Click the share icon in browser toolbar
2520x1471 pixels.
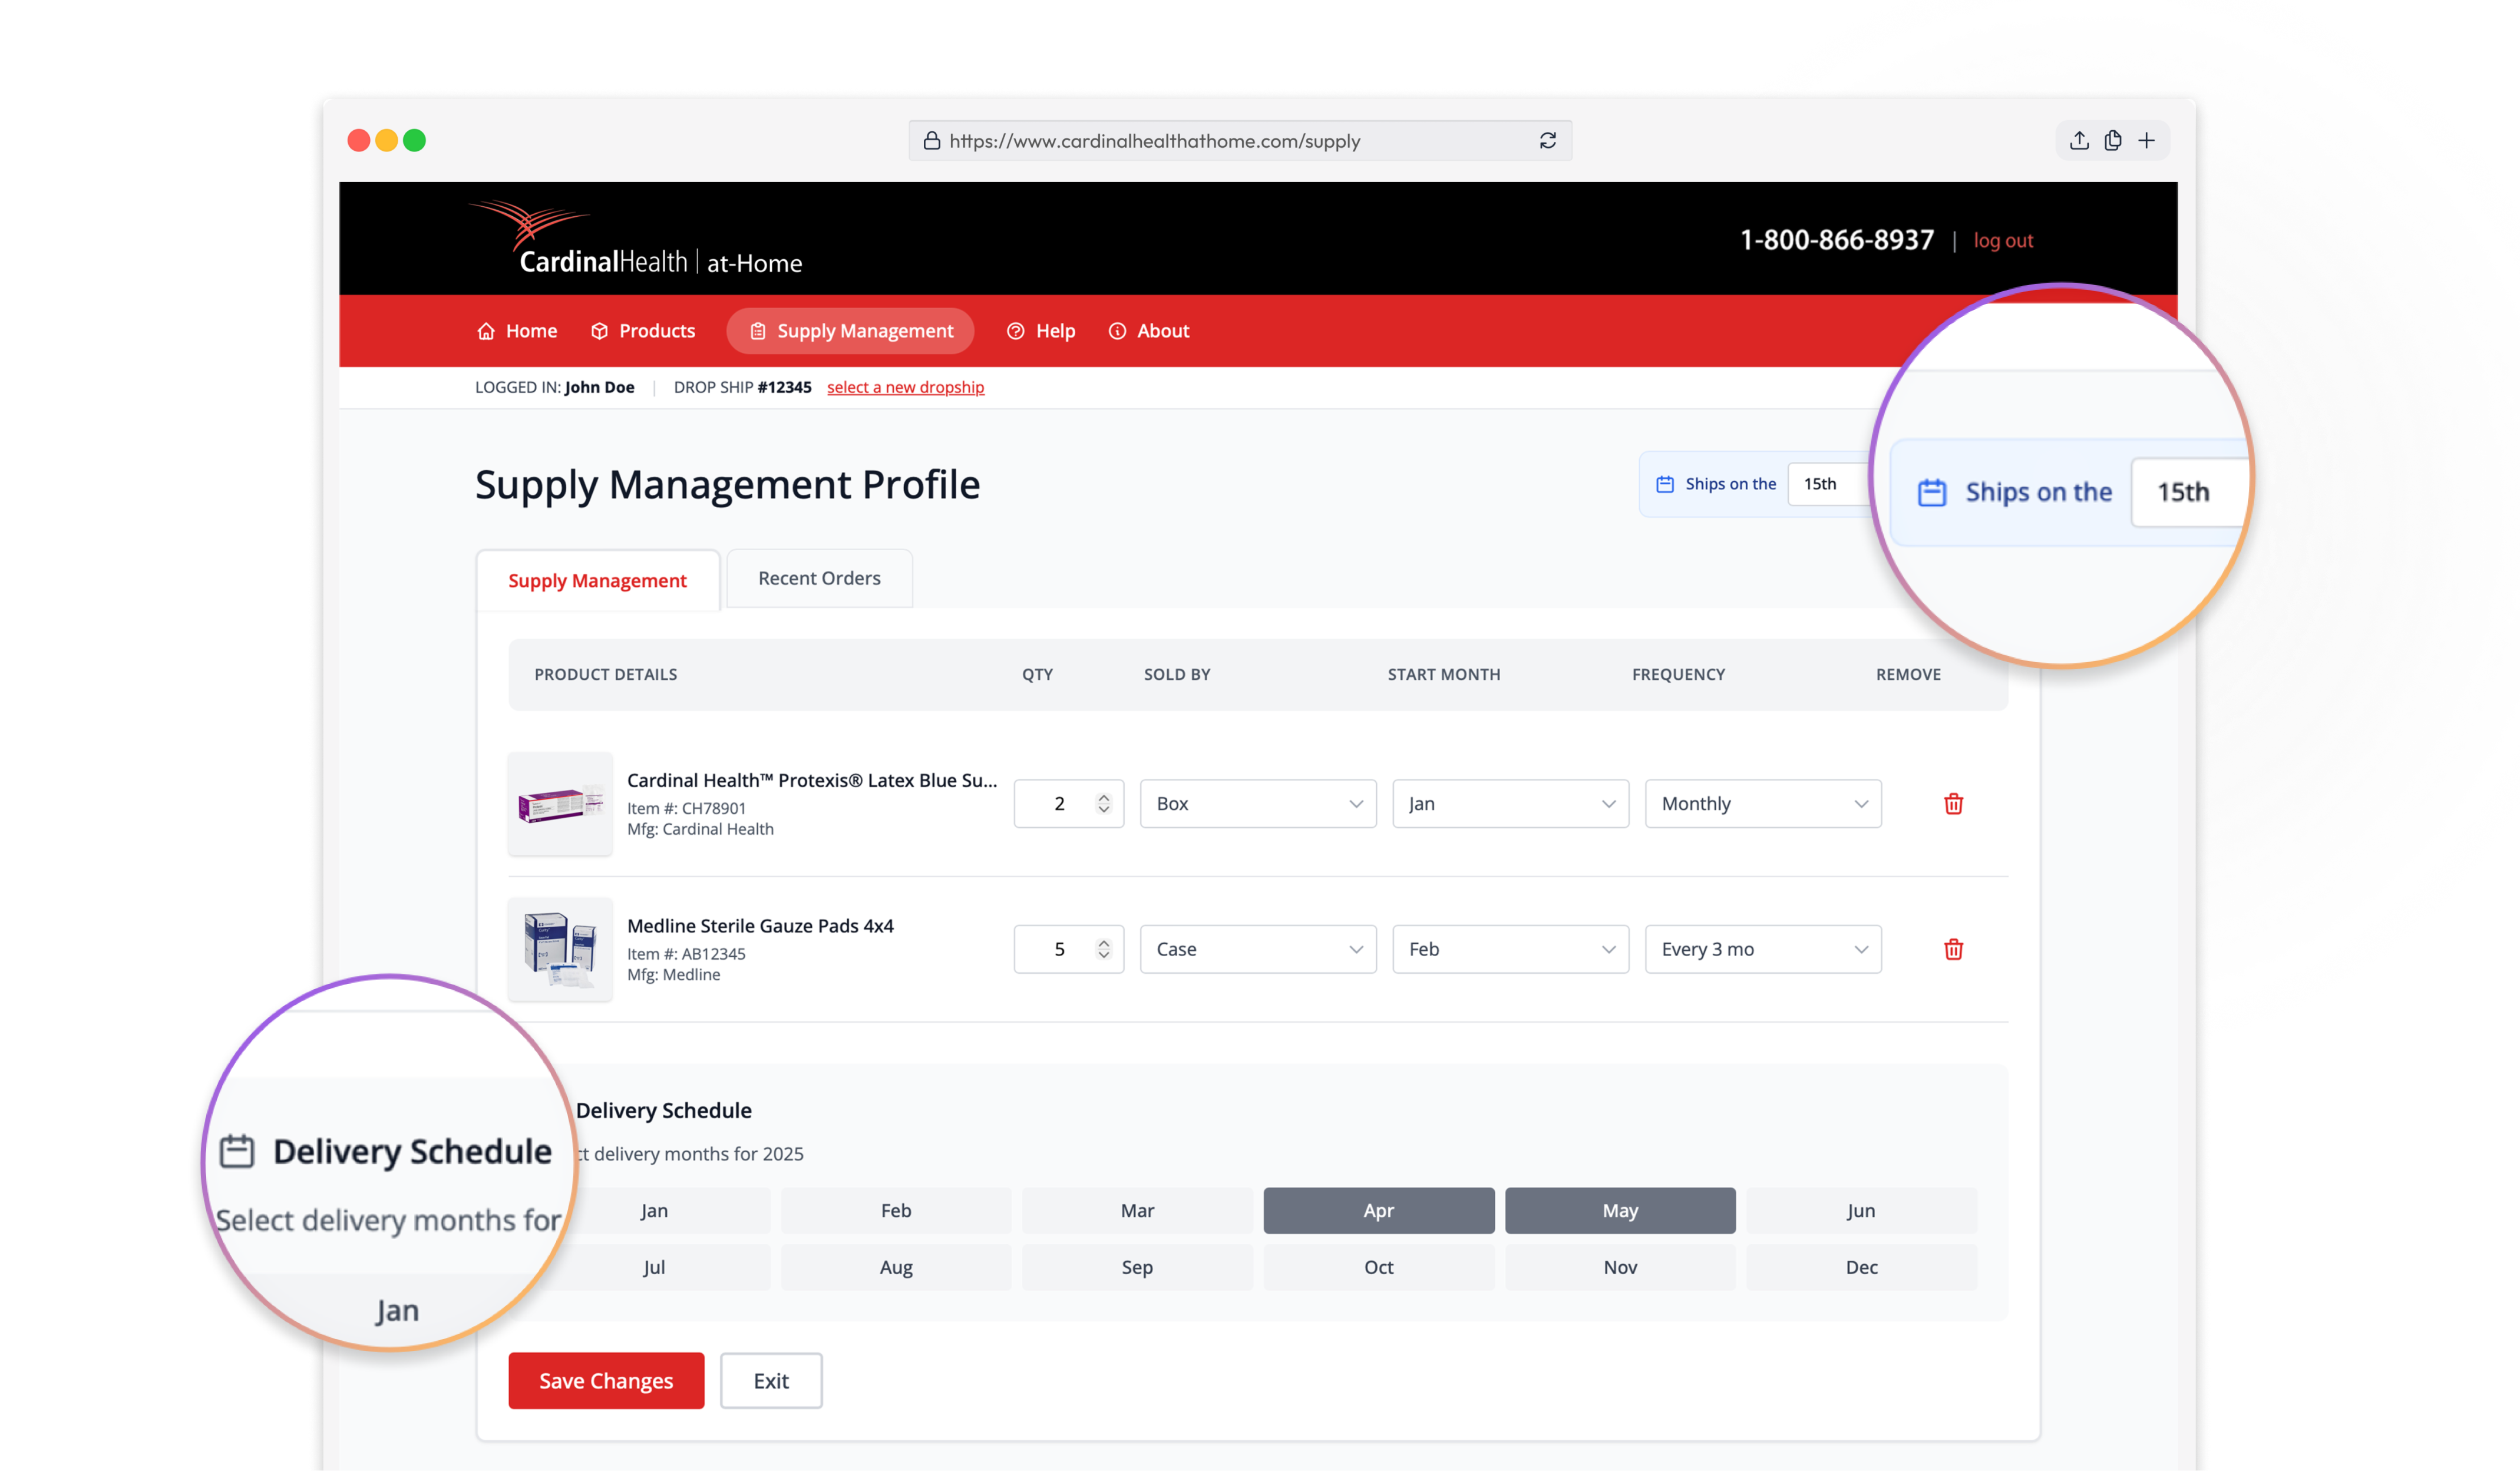2079,141
